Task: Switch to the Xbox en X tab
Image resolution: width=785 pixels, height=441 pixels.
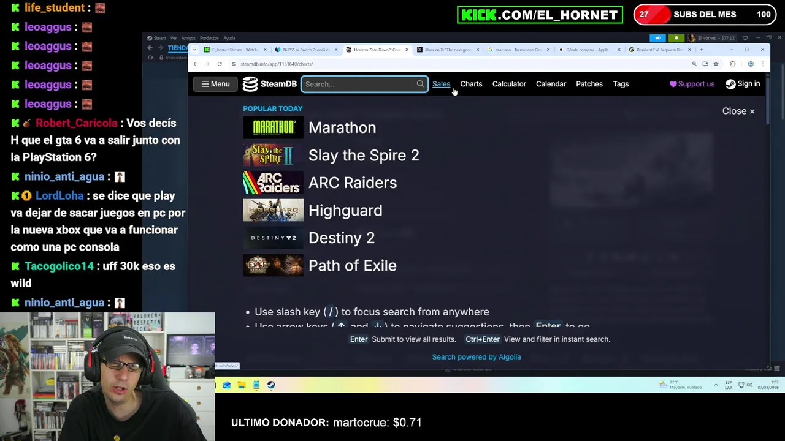Action: 447,50
